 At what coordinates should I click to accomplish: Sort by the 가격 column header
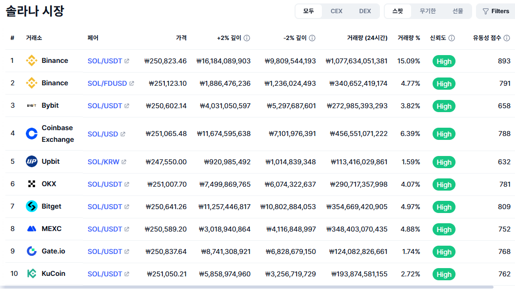pos(181,38)
